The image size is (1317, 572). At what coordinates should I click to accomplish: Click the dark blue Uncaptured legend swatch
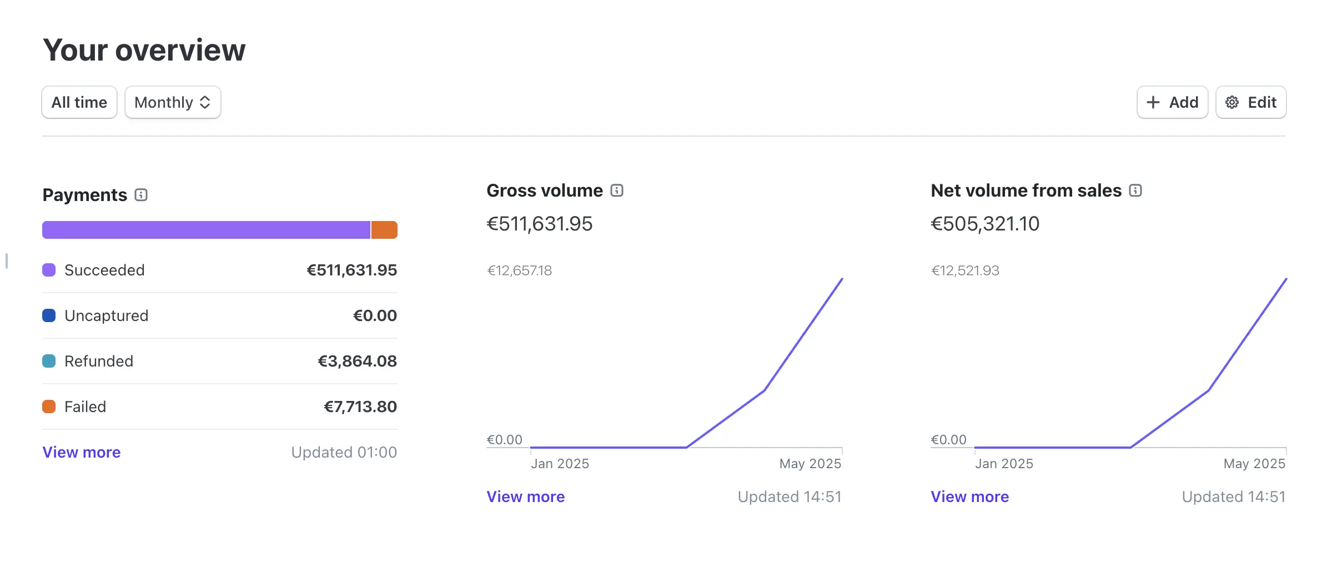tap(49, 315)
